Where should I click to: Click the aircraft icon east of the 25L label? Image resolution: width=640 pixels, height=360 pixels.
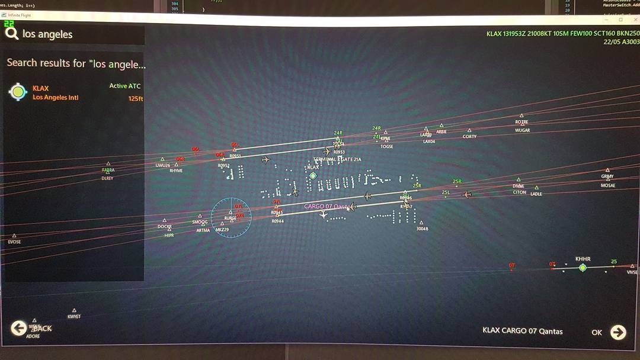467,195
